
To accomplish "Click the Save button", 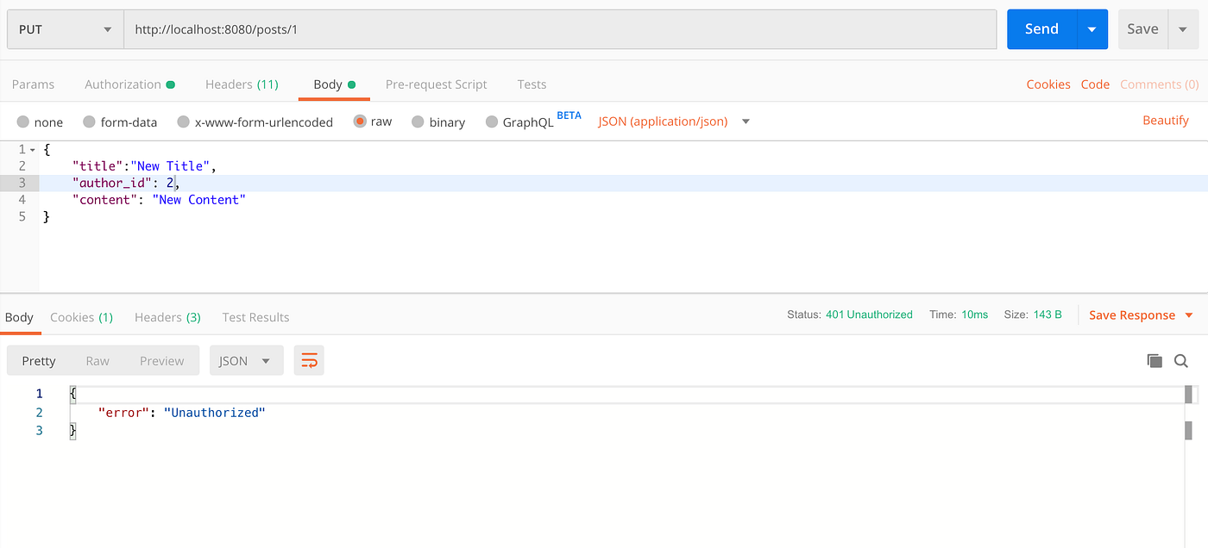I will pyautogui.click(x=1142, y=29).
